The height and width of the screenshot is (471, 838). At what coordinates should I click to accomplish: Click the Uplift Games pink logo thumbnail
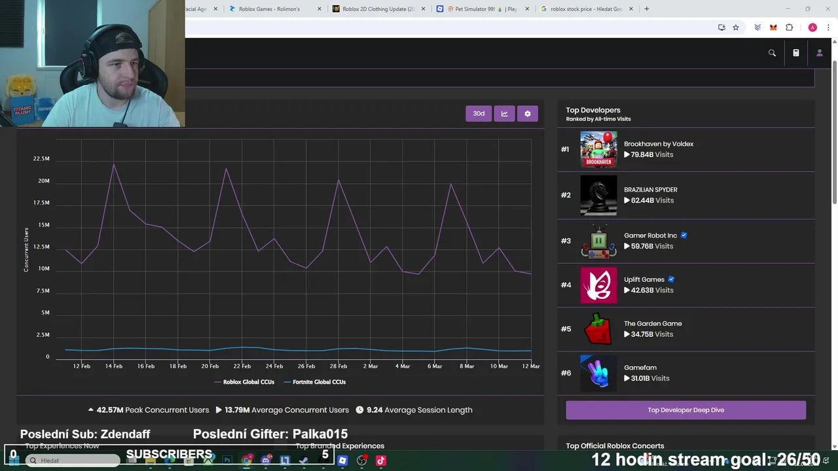coord(598,285)
